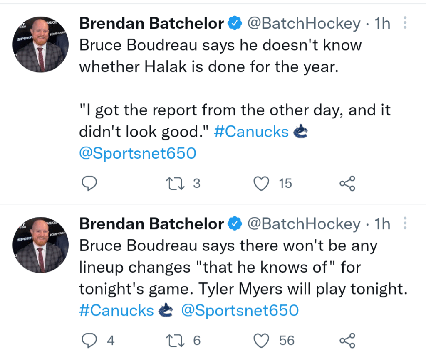This screenshot has height=356, width=426.
Task: Open #Canucks hashtag in the second tweet
Action: coord(116,310)
